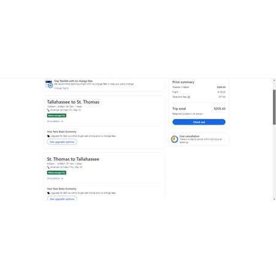Viewport: 276px width, 276px height.
Task: Expand Show details for St. Thomas to Tallahassee
Action: point(55,178)
